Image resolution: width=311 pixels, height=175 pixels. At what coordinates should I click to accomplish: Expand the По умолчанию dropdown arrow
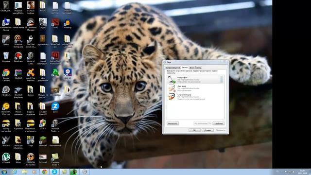click(209, 123)
